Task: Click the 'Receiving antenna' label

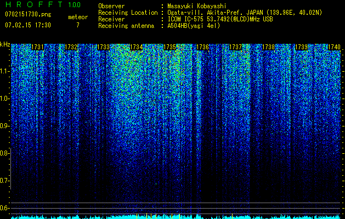Action: (x=126, y=26)
